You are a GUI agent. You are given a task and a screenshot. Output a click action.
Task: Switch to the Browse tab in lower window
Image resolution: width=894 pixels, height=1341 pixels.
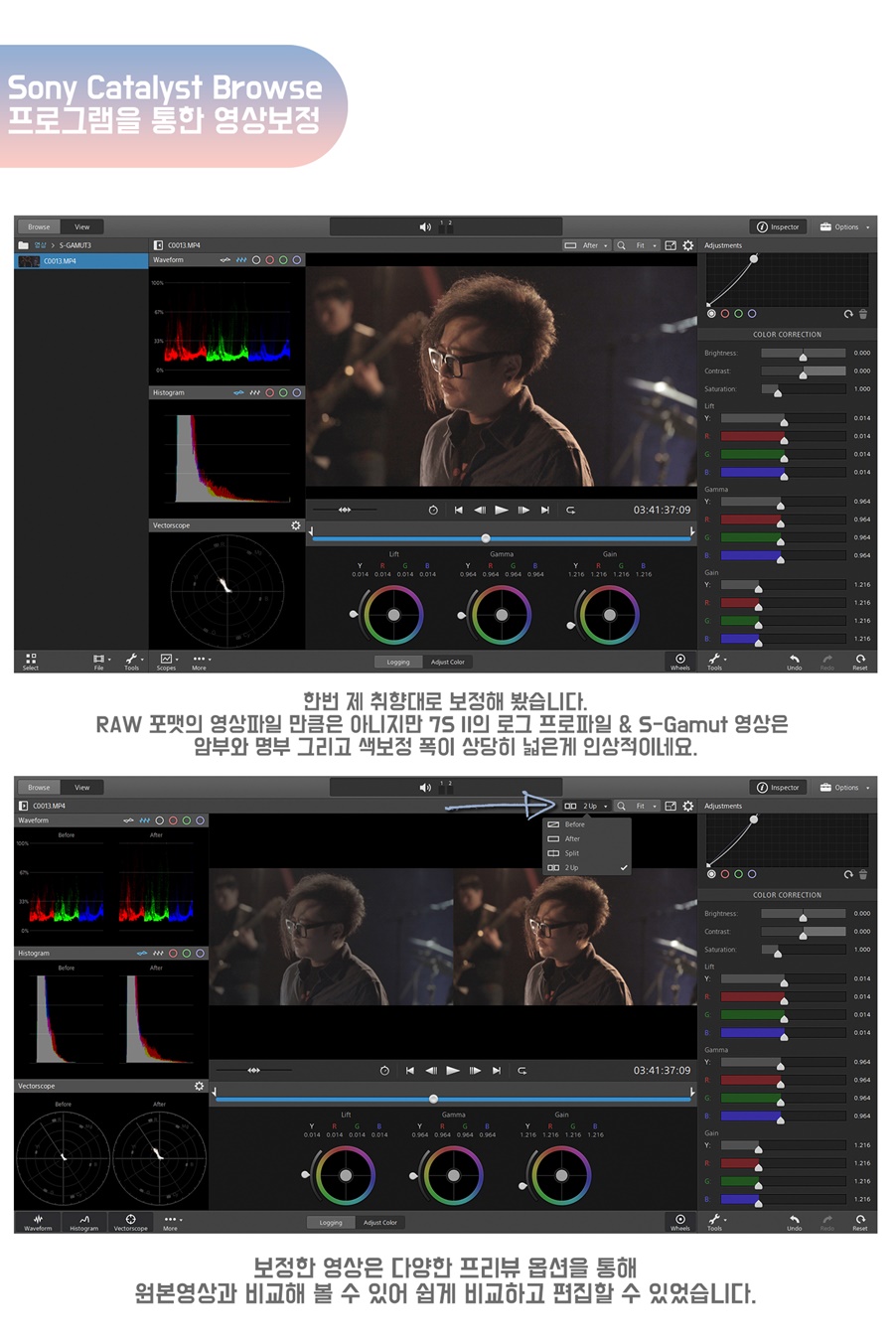click(39, 788)
